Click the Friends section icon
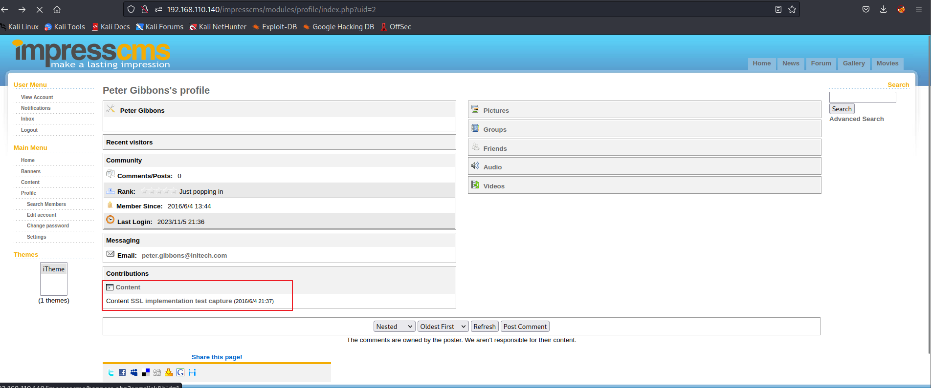The width and height of the screenshot is (931, 388). coord(475,147)
